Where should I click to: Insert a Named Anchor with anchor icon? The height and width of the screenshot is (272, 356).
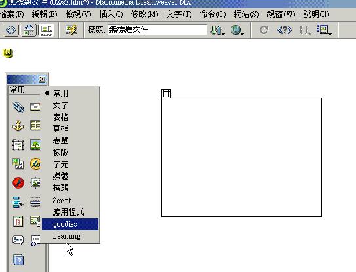pyautogui.click(x=18, y=126)
